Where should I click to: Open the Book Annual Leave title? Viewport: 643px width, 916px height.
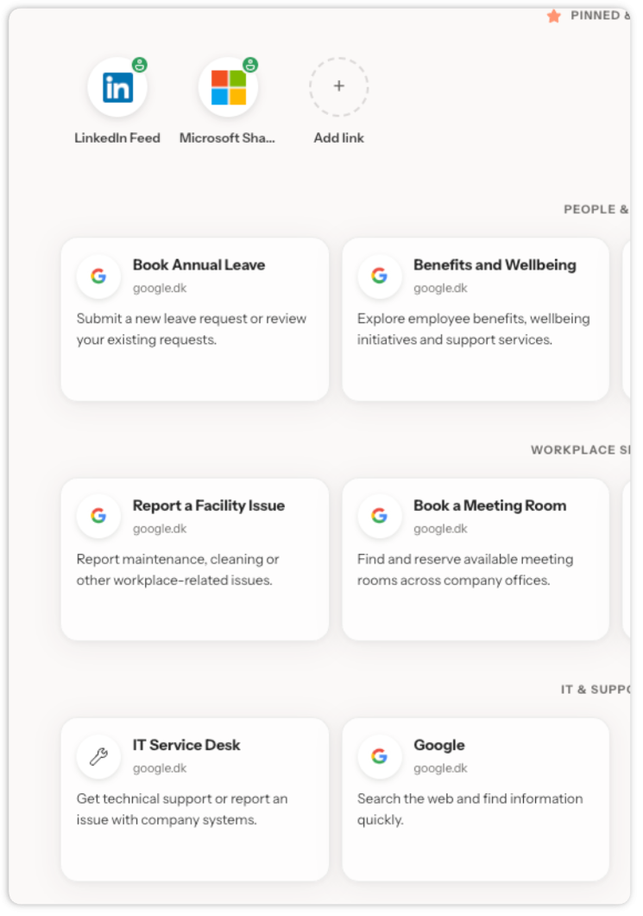pos(199,264)
